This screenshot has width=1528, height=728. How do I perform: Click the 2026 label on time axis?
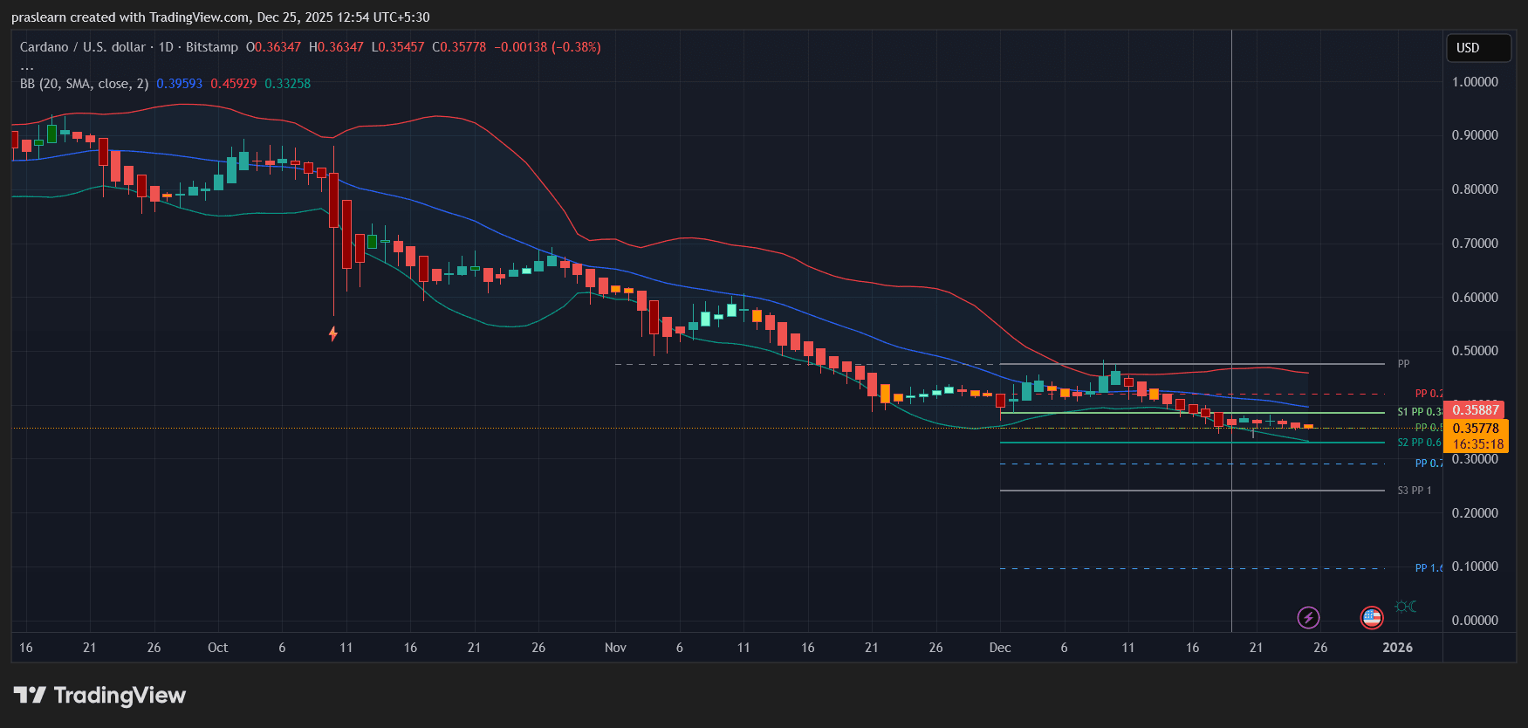1397,648
